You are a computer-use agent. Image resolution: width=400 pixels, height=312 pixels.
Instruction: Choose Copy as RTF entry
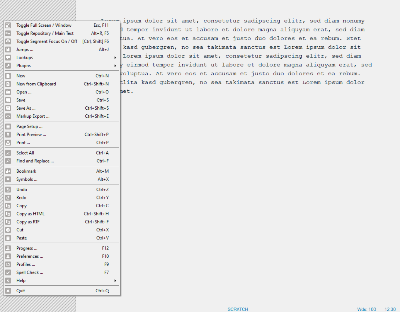(62, 222)
